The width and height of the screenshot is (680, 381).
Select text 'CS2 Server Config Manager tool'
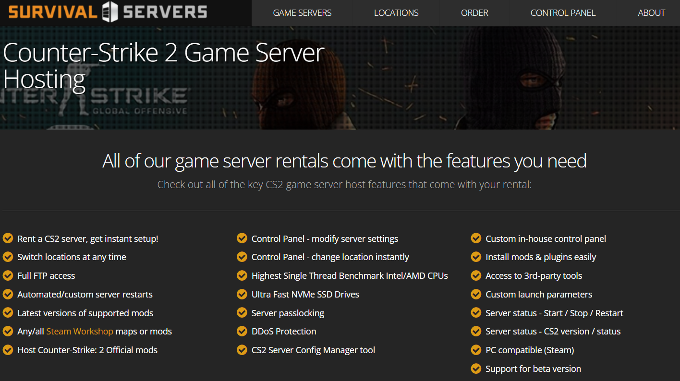point(313,350)
